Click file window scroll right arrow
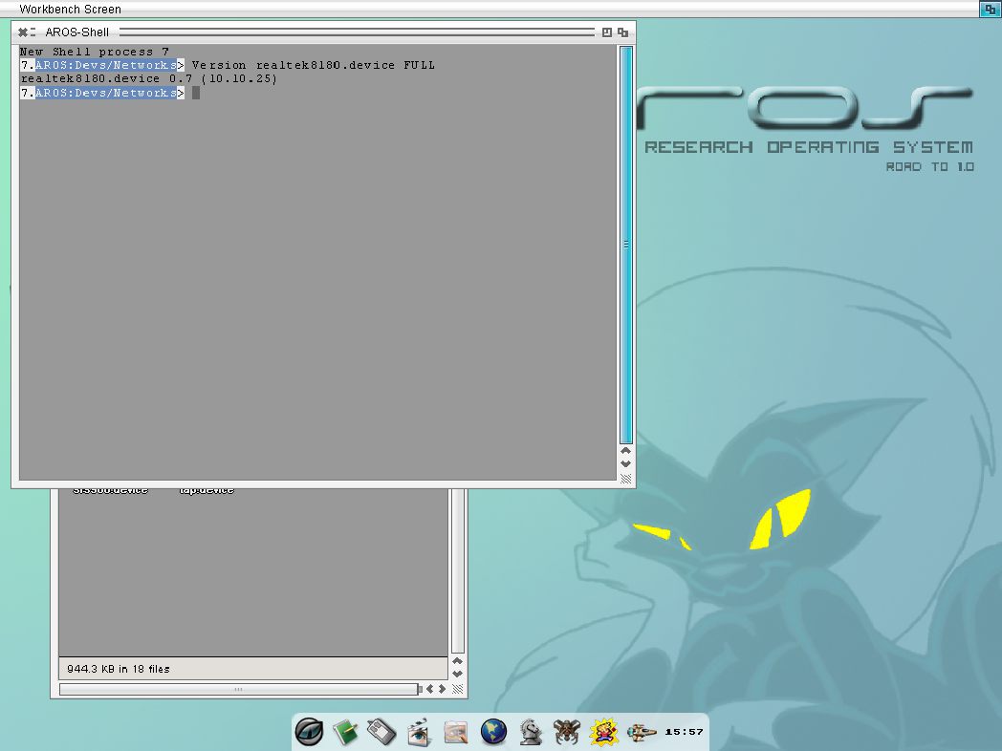This screenshot has height=751, width=1002. point(442,689)
